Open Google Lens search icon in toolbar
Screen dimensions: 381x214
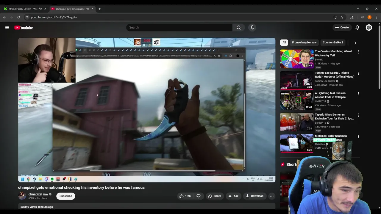pyautogui.click(x=352, y=17)
